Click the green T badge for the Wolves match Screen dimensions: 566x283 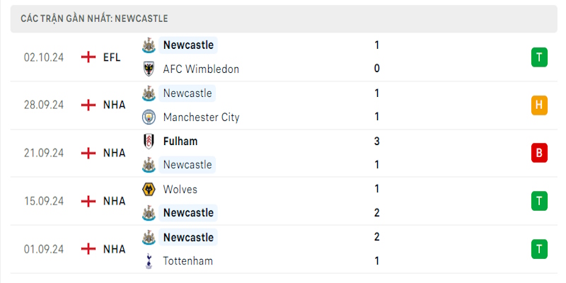coord(539,201)
